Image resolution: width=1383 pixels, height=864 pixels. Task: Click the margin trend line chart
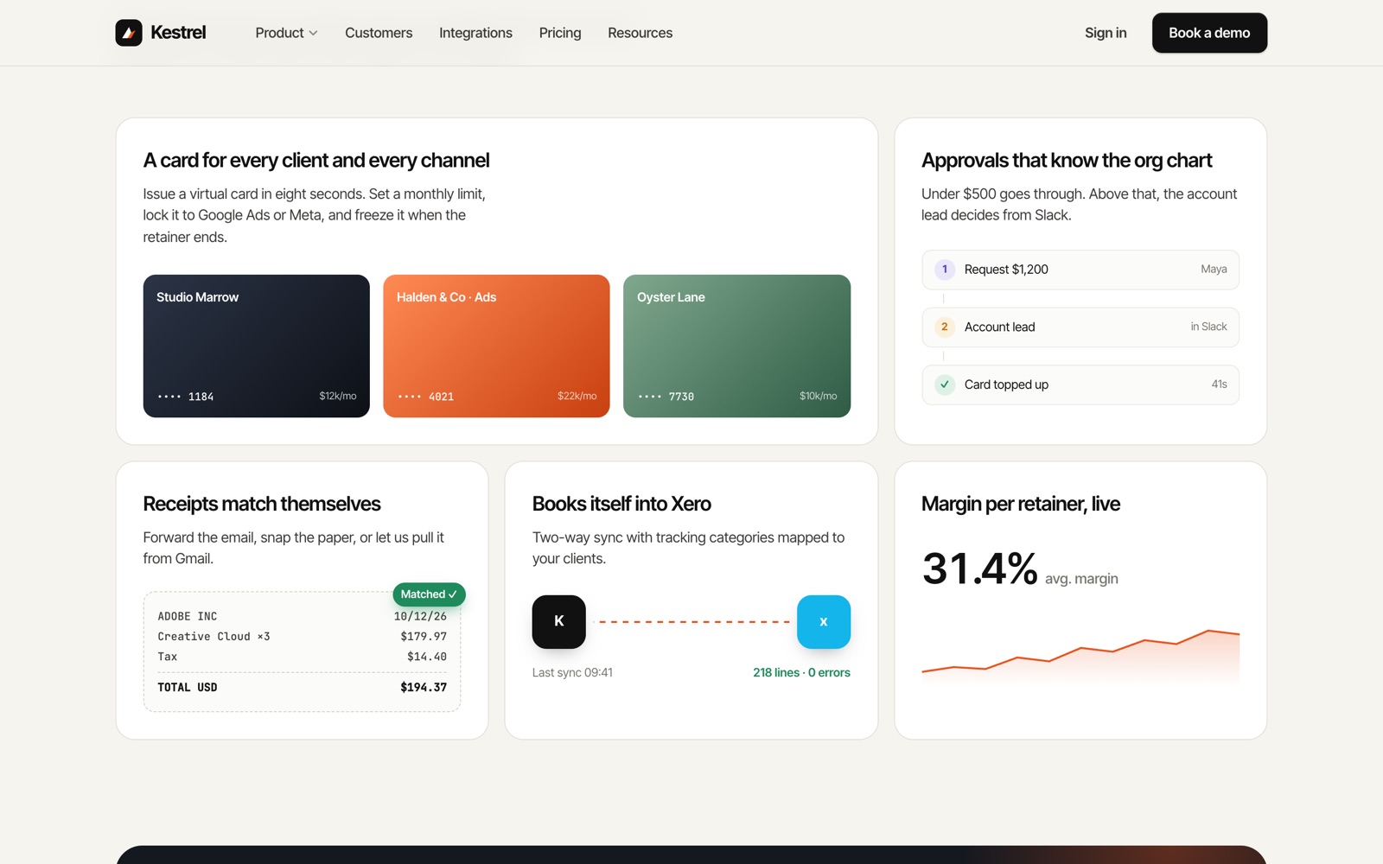click(x=1080, y=657)
